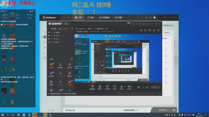Open stream settings gear icon
This screenshot has height=117, width=209.
point(147,87)
